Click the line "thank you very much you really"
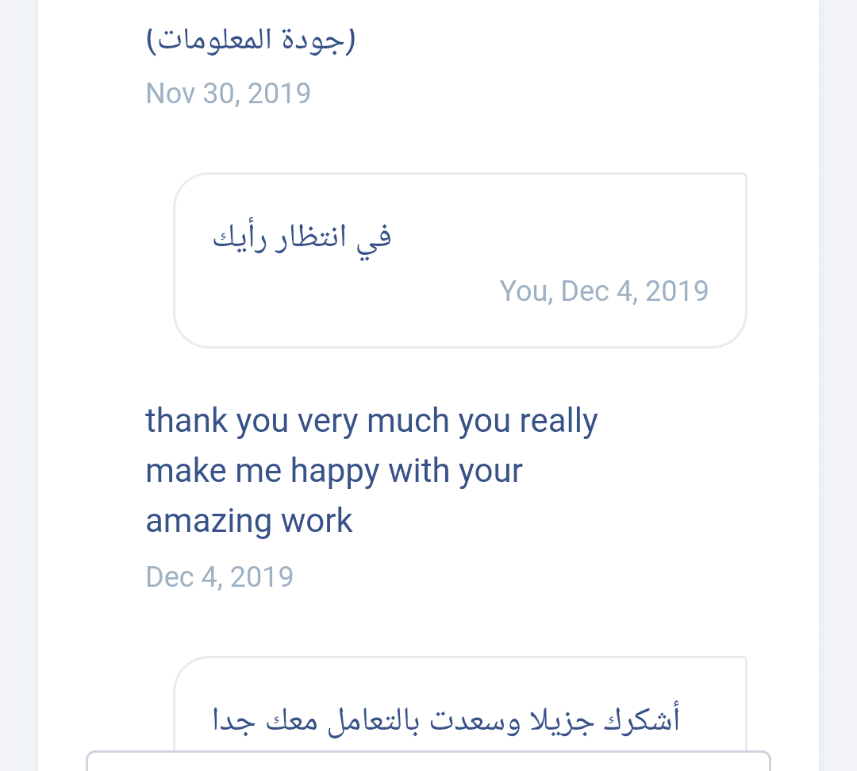The image size is (857, 771). coord(371,421)
